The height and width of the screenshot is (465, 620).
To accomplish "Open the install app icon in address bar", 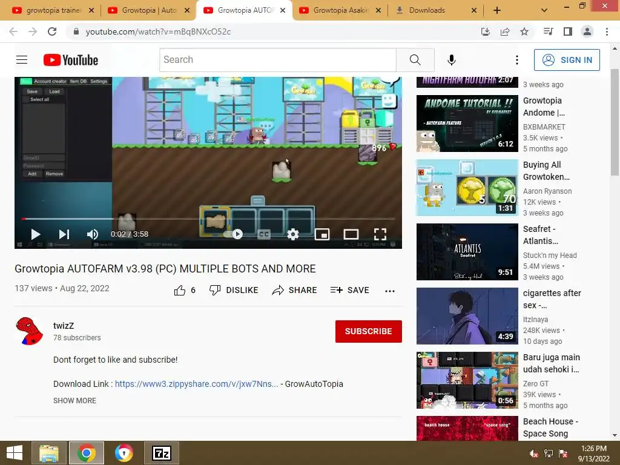I will [485, 31].
